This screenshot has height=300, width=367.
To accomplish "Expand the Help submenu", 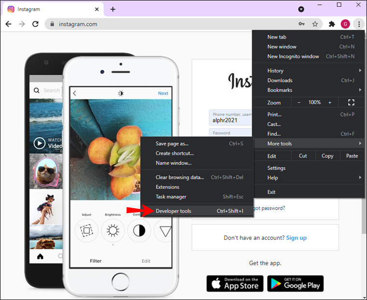I will click(x=308, y=178).
